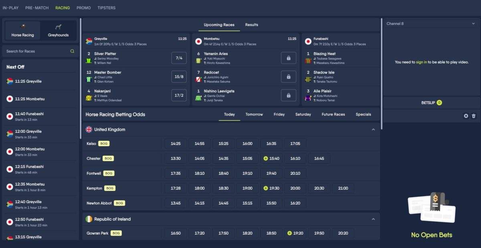Image resolution: width=481 pixels, height=248 pixels.
Task: Click the Republic of Ireland flag icon
Action: pyautogui.click(x=89, y=219)
